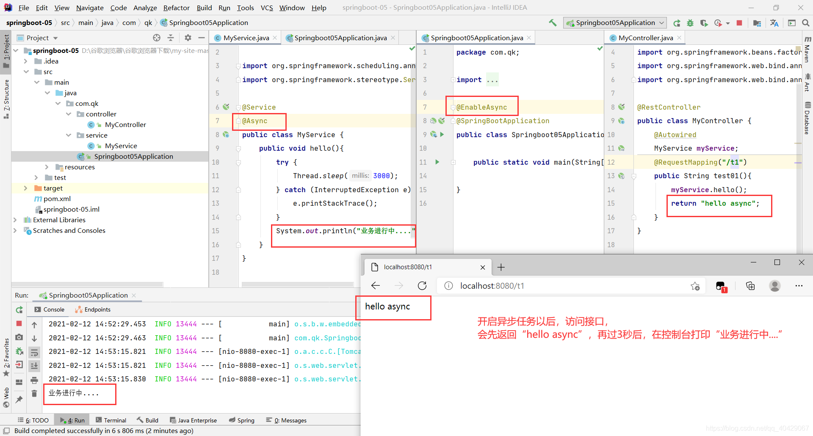
Task: Move down the stack trace arrow in console
Action: click(34, 338)
